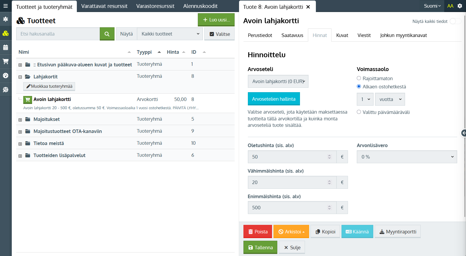Open the hamburger main menu
Image resolution: width=466 pixels, height=256 pixels.
6,6
